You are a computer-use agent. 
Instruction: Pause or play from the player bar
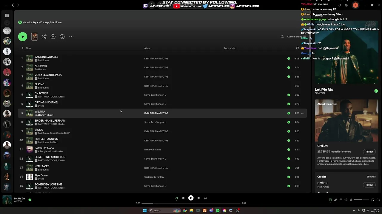pos(191,198)
